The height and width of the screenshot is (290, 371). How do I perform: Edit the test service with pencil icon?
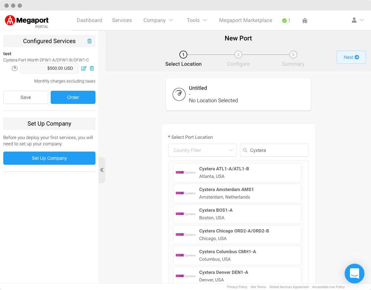[x=84, y=68]
